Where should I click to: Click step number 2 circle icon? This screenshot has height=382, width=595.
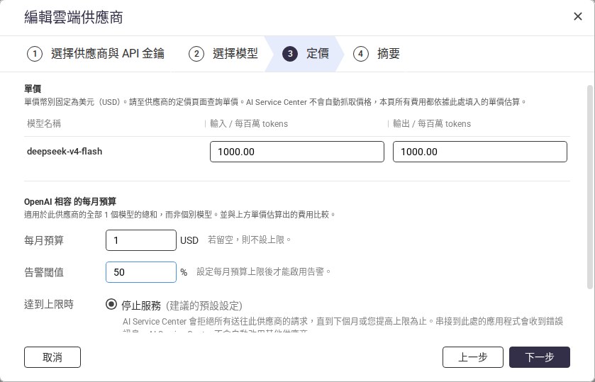click(196, 54)
